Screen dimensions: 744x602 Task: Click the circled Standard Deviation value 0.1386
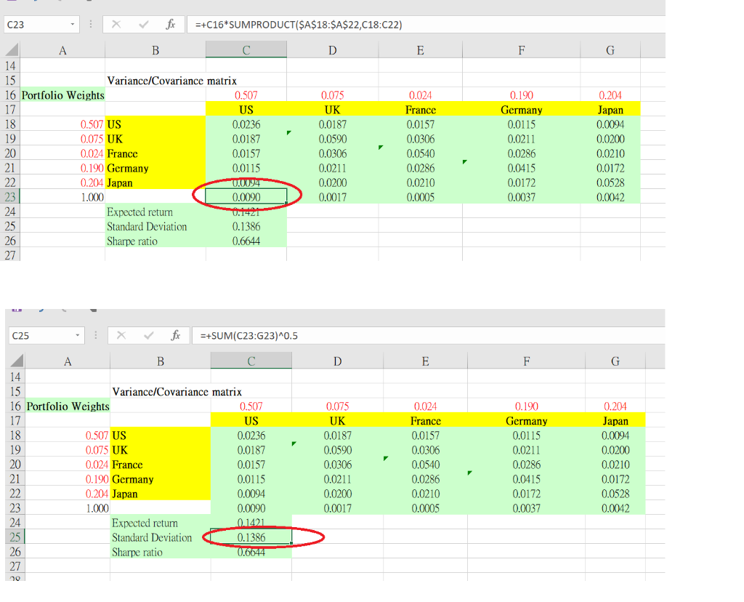click(251, 537)
